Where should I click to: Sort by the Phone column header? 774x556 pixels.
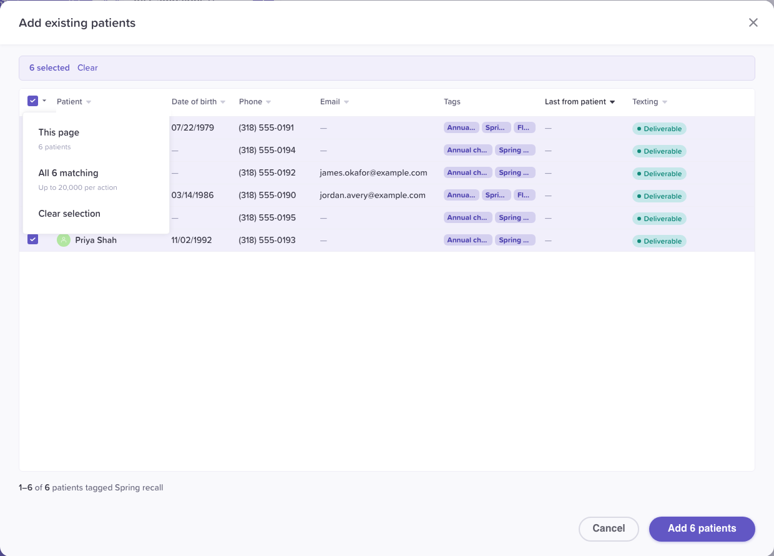(255, 102)
